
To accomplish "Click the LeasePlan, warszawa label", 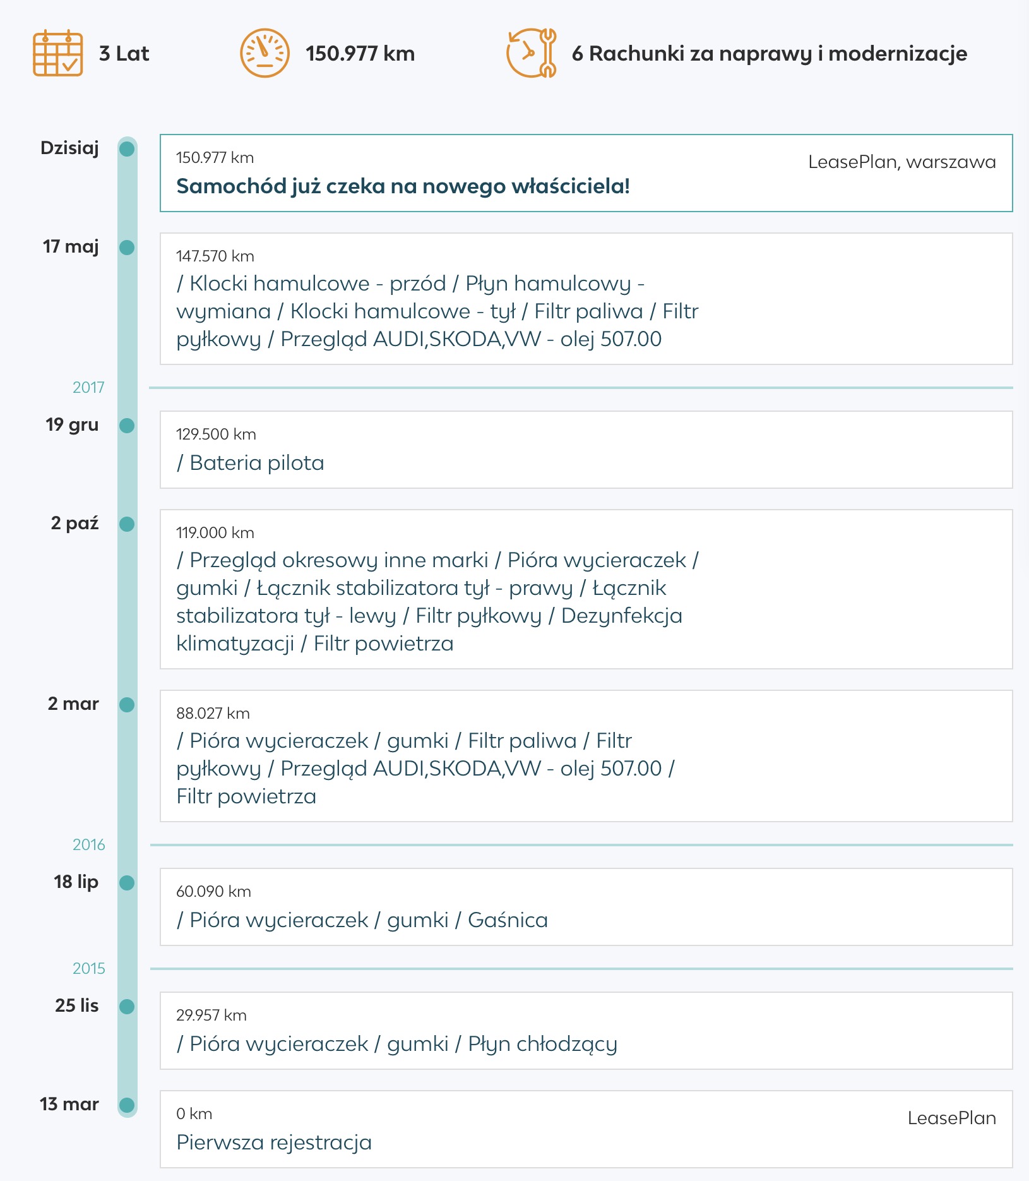I will (x=902, y=162).
